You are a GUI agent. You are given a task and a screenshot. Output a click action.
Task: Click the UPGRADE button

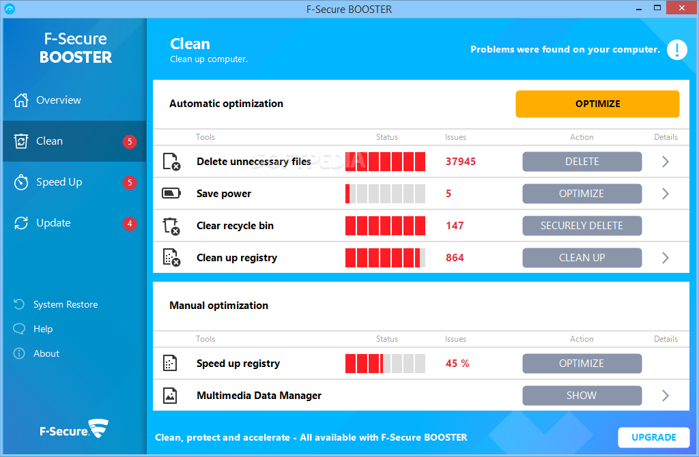pyautogui.click(x=653, y=437)
